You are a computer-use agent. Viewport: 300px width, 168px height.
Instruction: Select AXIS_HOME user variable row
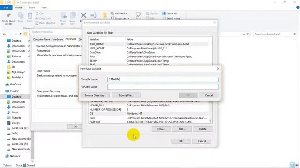[x=149, y=44]
